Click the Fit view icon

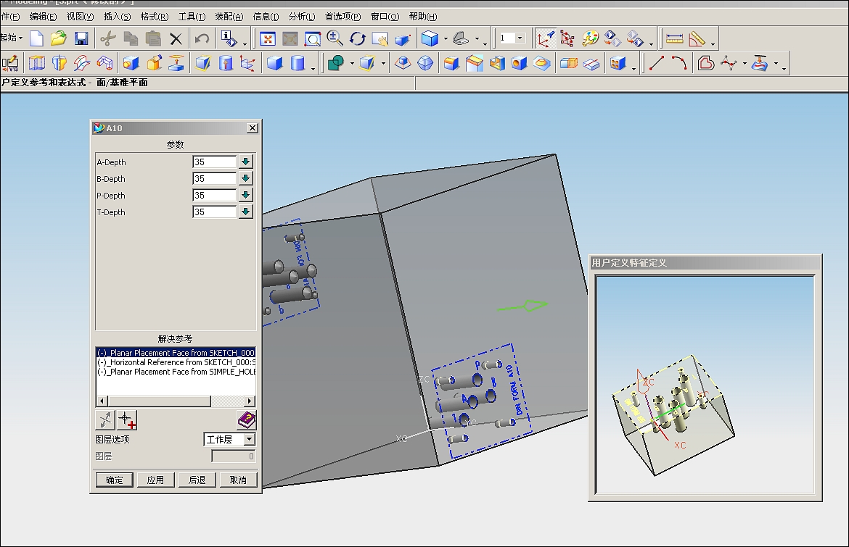click(x=268, y=38)
